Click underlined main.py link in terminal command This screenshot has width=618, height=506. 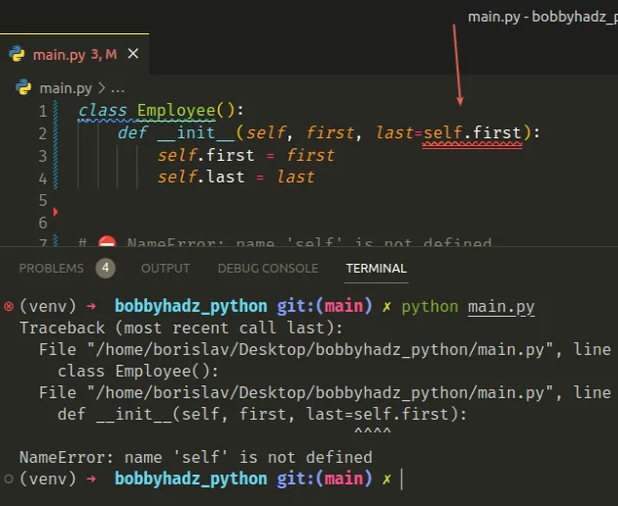(x=500, y=306)
